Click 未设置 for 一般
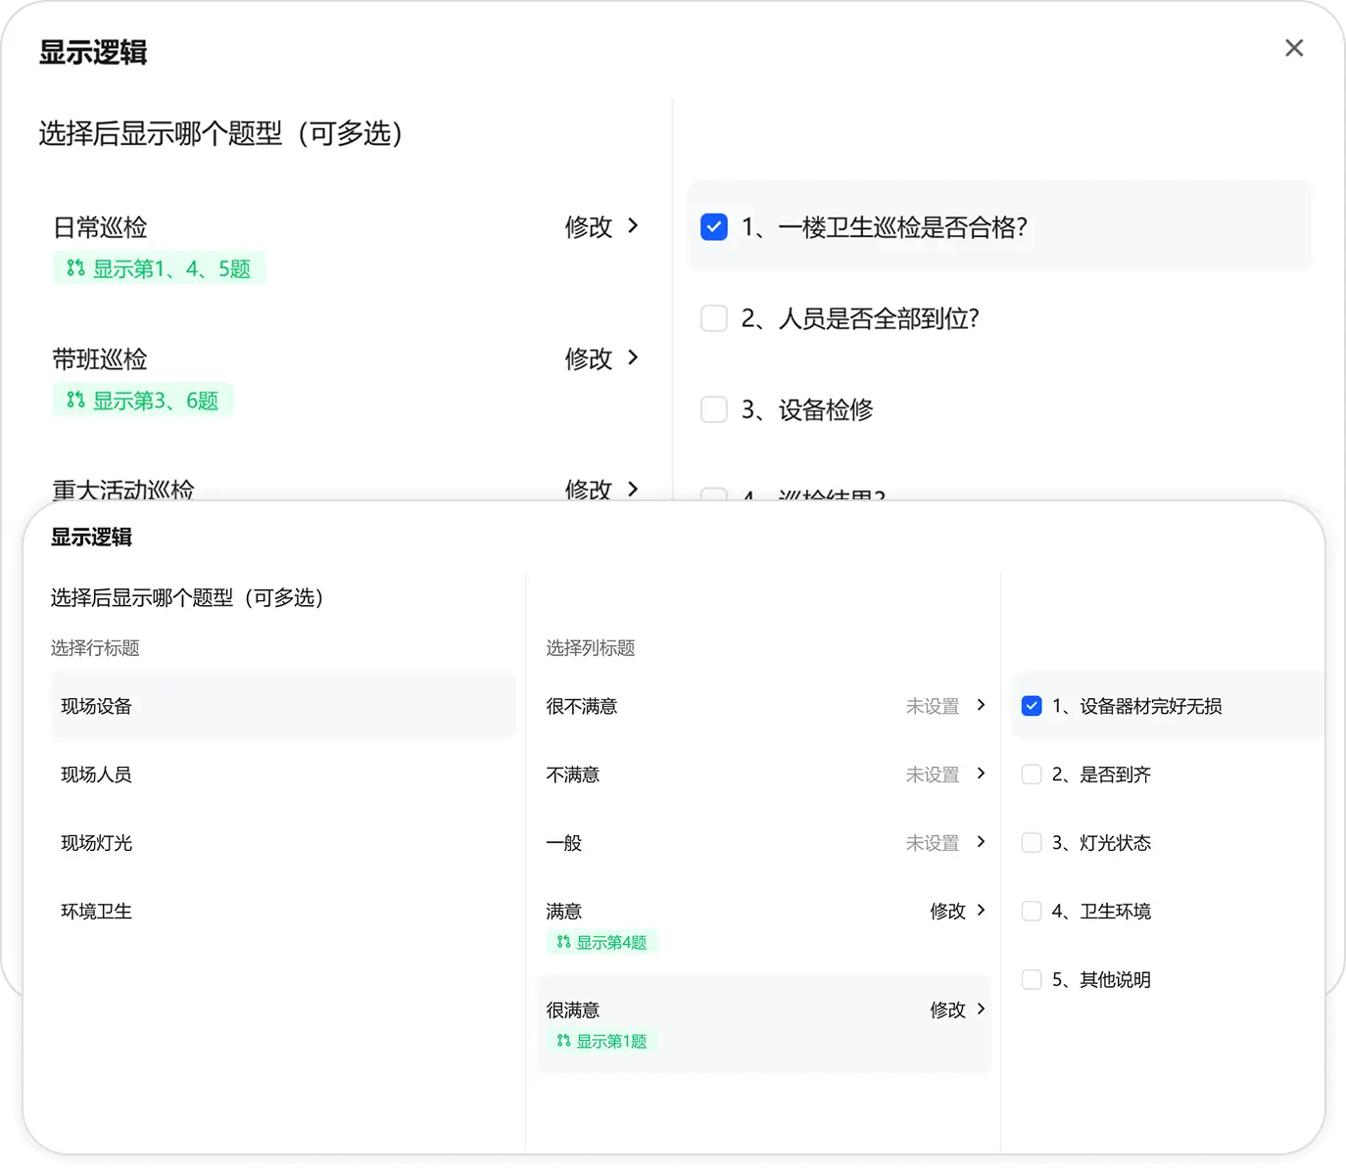Screen dimensions: 1346x1175 pyautogui.click(x=933, y=843)
